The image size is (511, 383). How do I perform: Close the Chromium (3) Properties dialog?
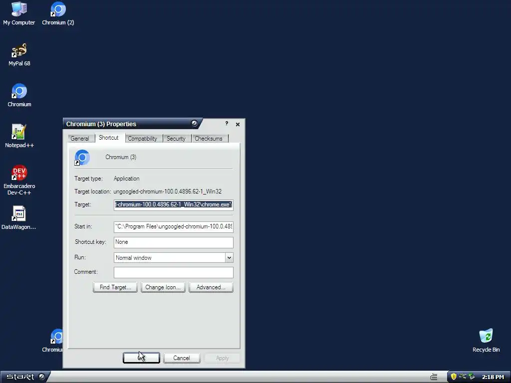[238, 124]
